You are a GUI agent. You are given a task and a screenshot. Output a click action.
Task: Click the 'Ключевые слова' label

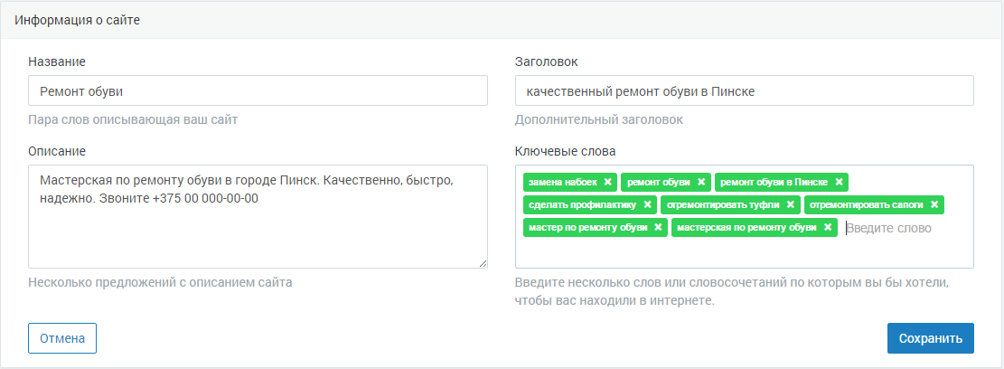point(565,151)
